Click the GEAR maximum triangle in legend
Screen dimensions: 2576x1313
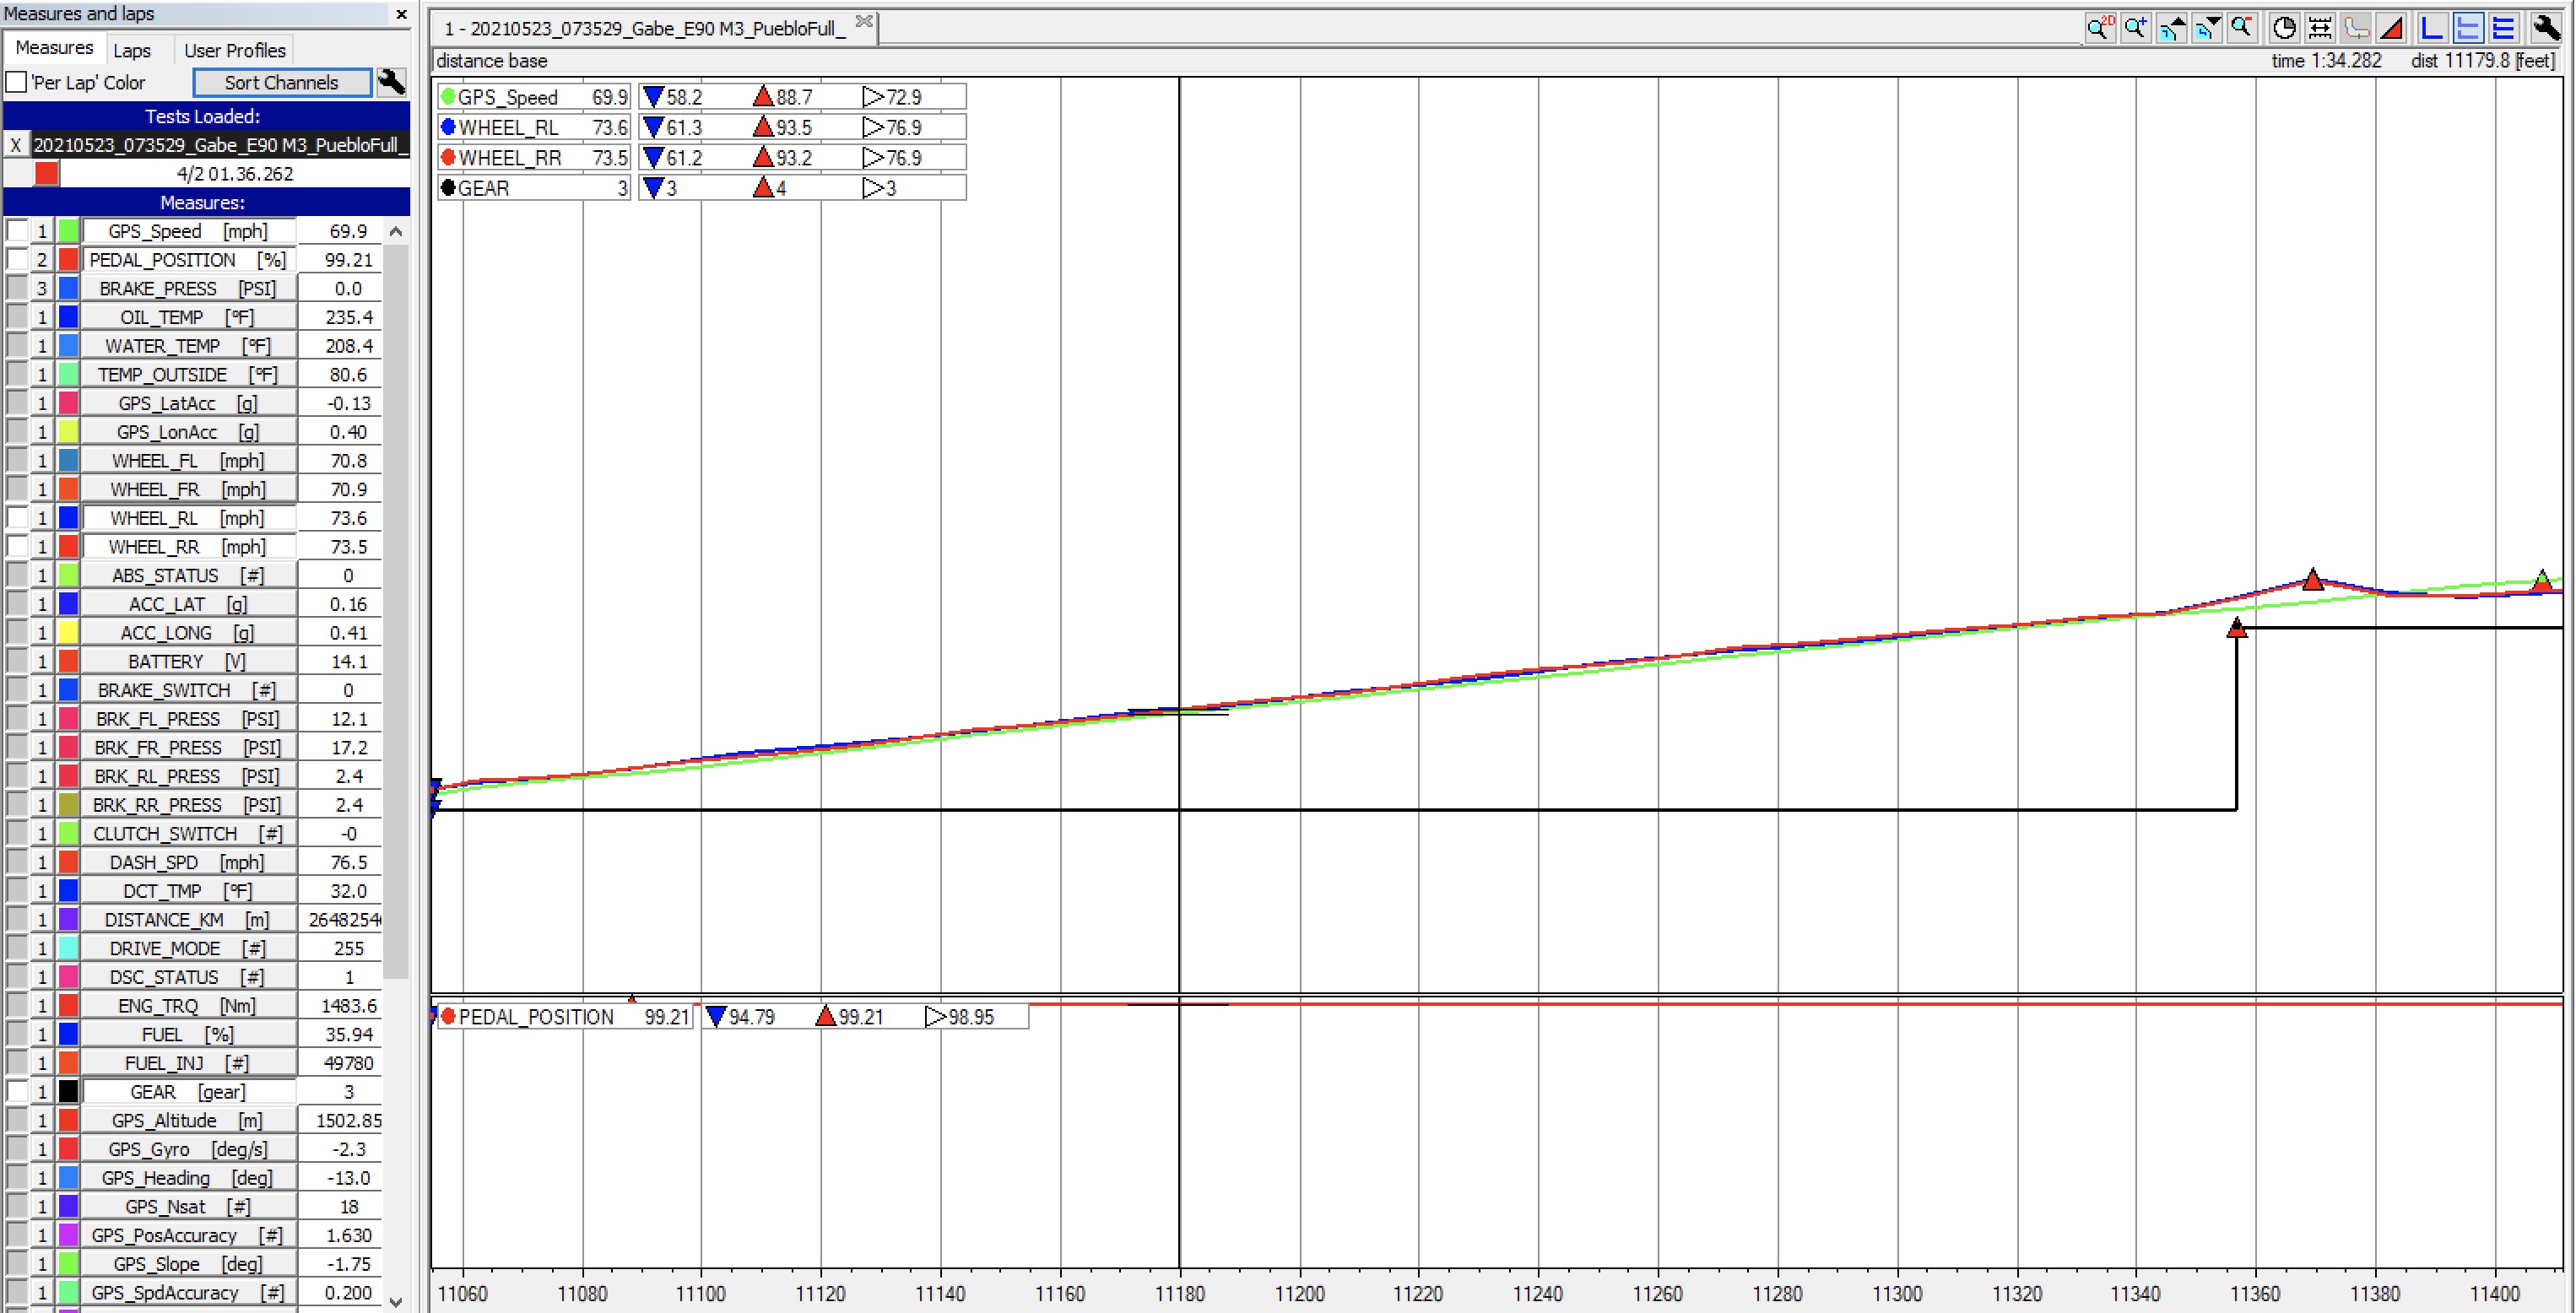(x=763, y=188)
